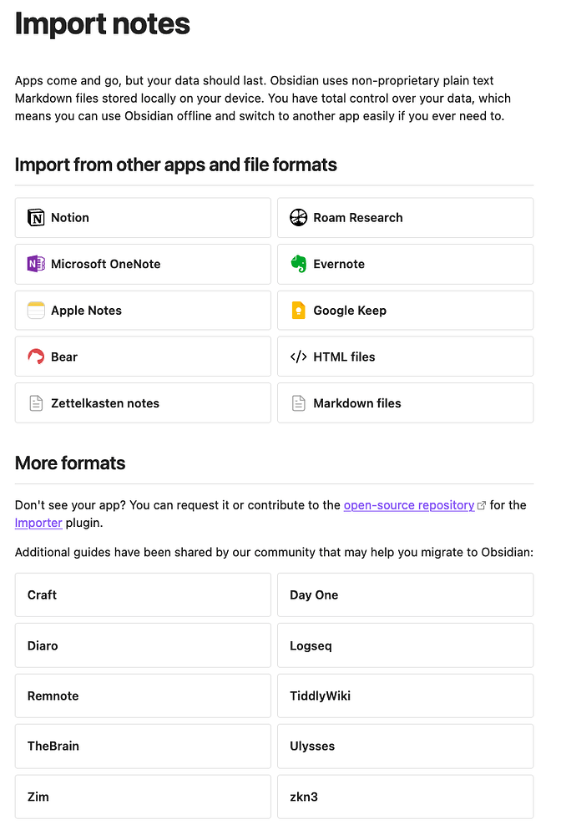
Task: Click the Notion app icon
Action: click(x=35, y=218)
